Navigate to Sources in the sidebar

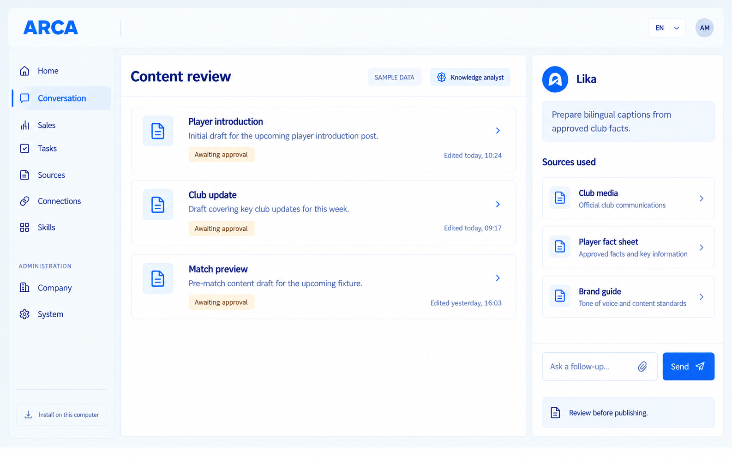point(61,175)
